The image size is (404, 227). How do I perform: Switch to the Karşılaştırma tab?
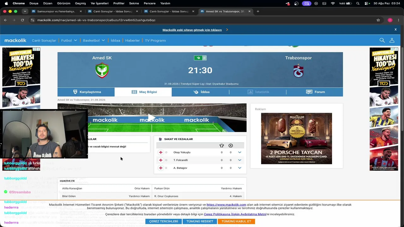pos(86,92)
